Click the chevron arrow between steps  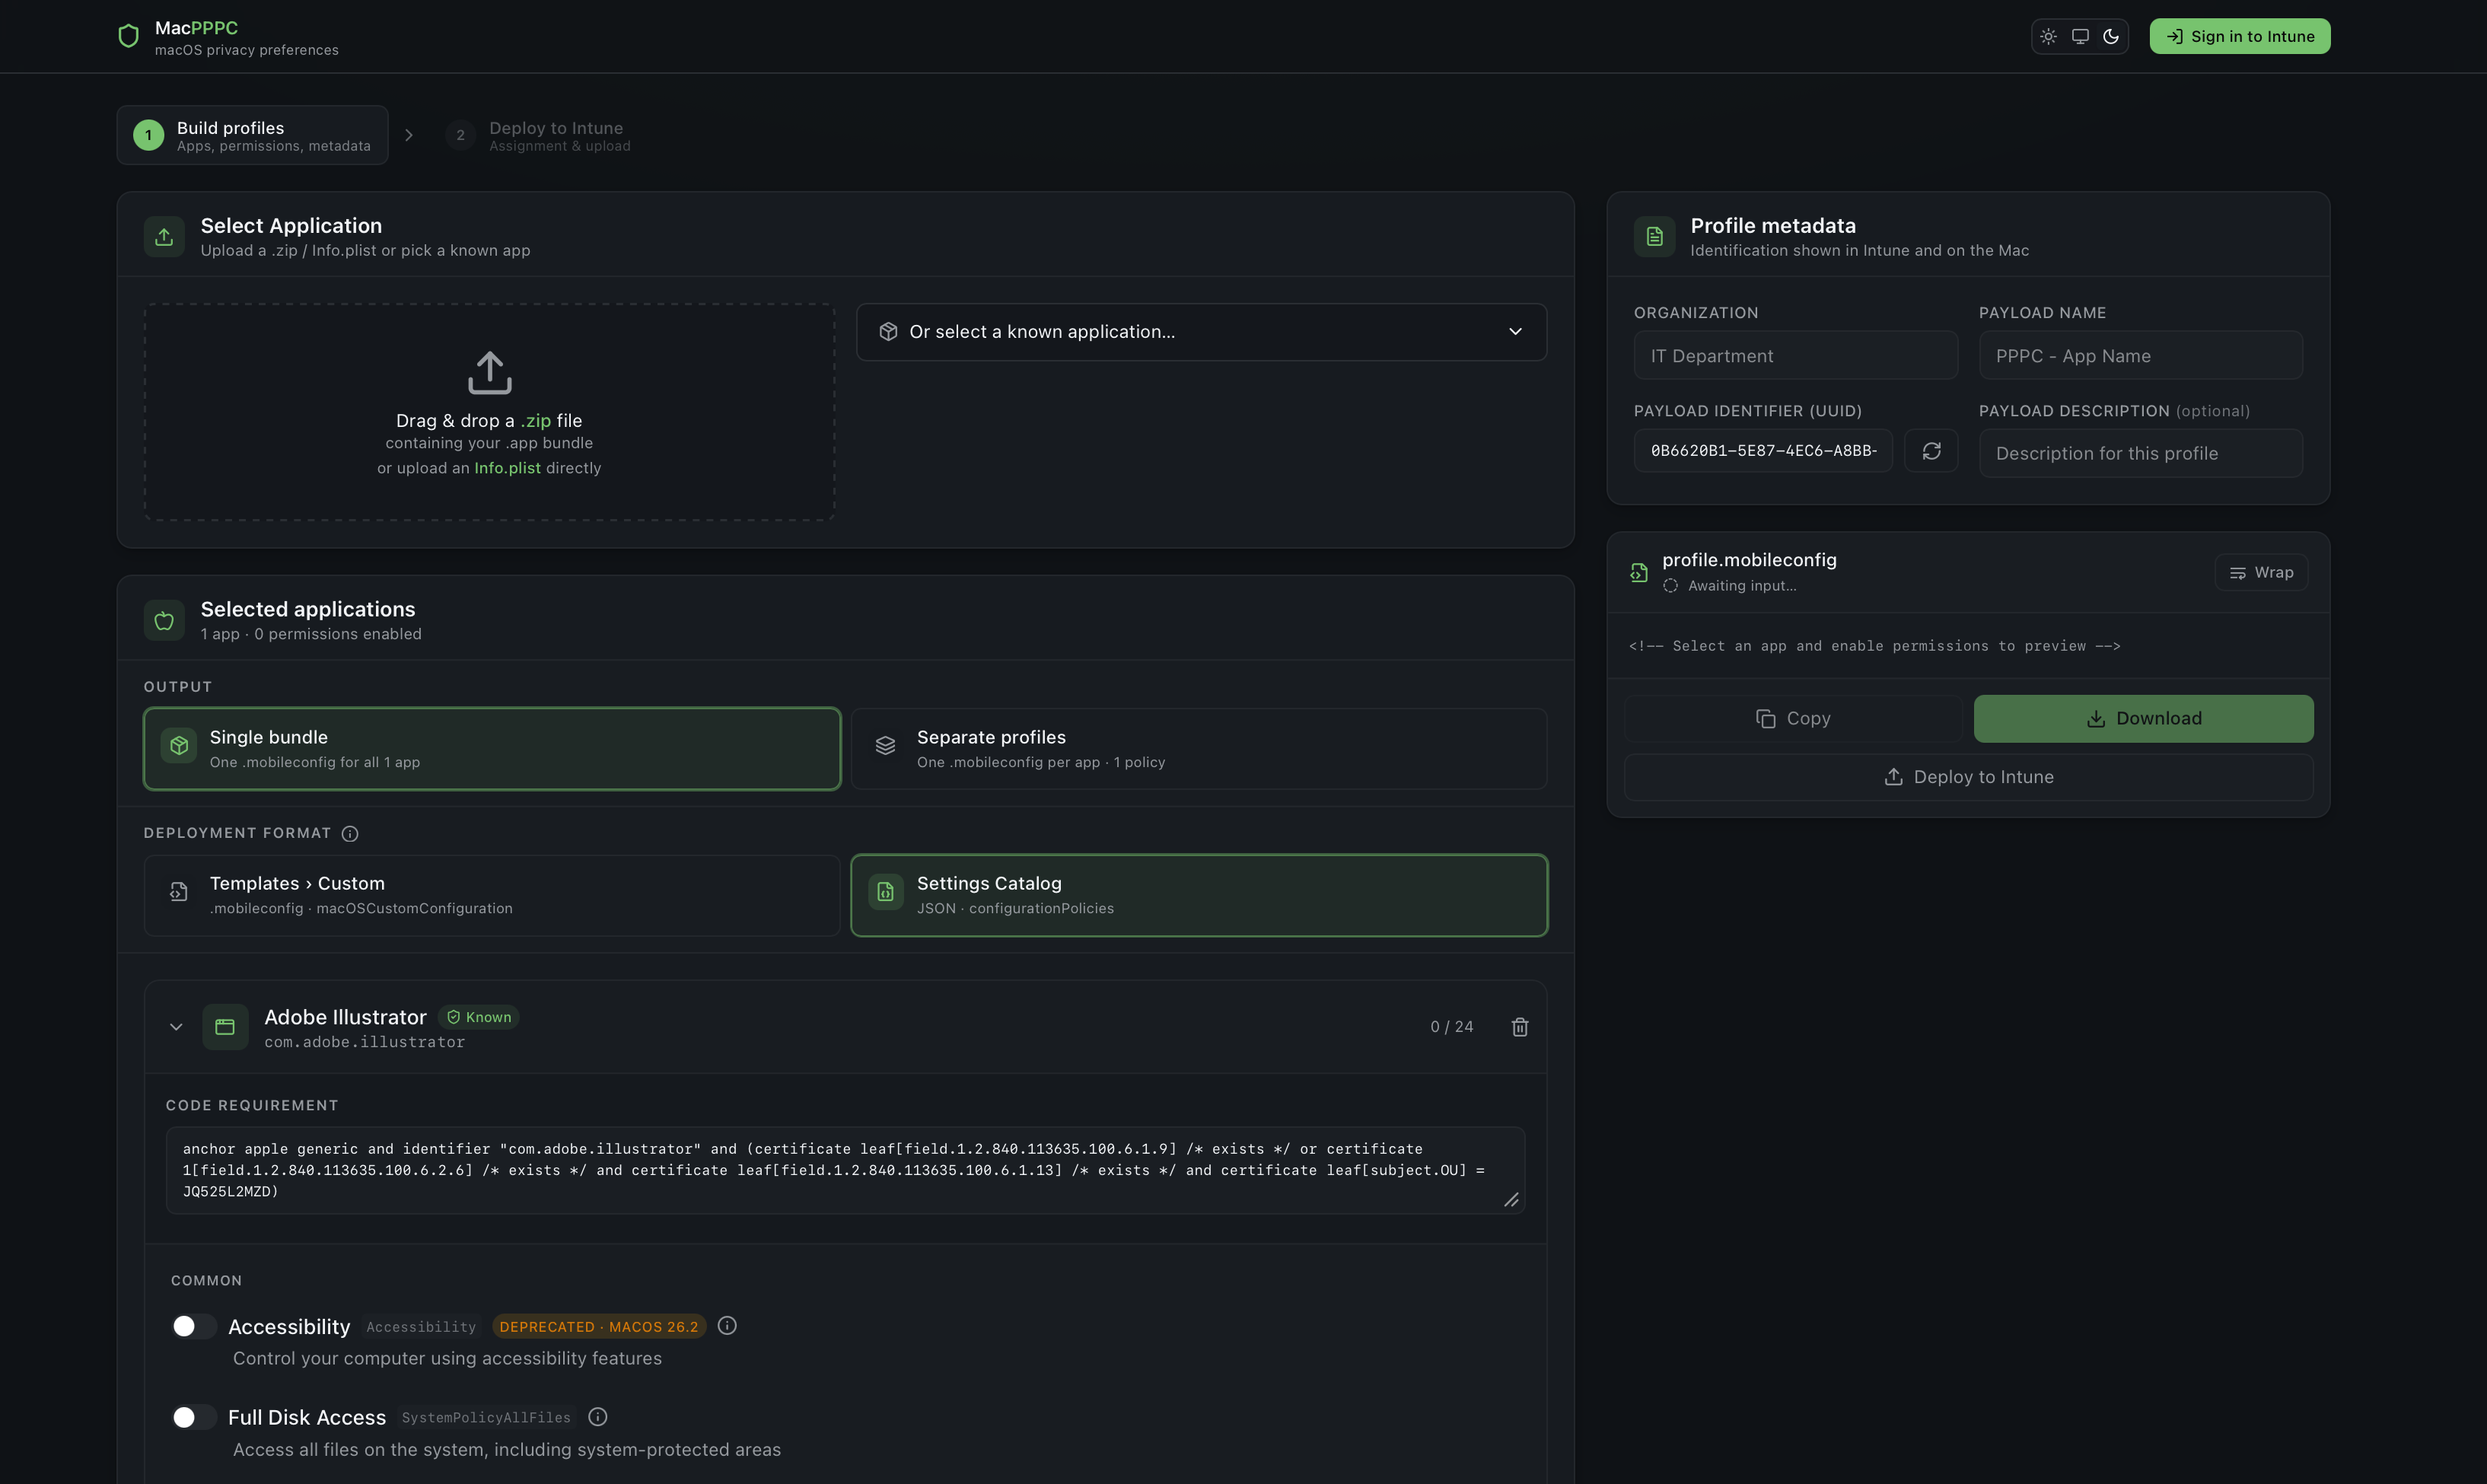tap(408, 135)
